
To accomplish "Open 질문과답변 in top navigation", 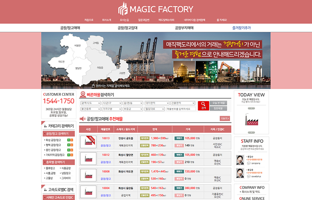I will coord(144,20).
